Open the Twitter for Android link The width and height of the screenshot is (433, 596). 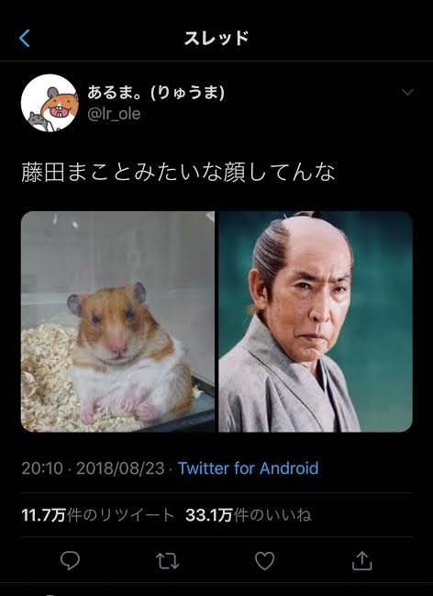[x=248, y=468]
